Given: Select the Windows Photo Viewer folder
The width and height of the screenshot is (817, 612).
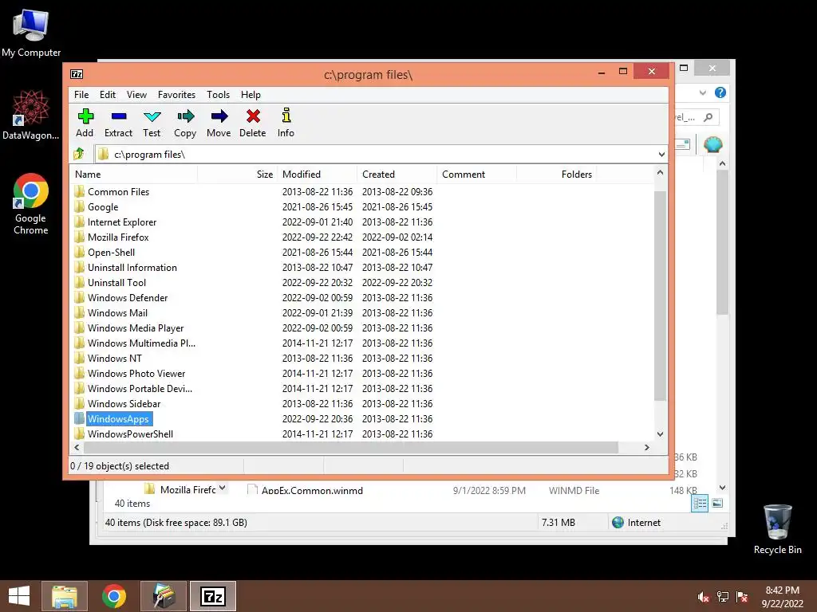Looking at the screenshot, I should coord(136,374).
